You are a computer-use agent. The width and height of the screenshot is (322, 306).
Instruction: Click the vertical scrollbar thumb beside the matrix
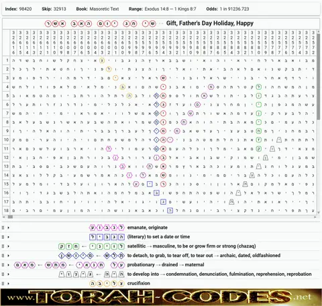[319, 76]
